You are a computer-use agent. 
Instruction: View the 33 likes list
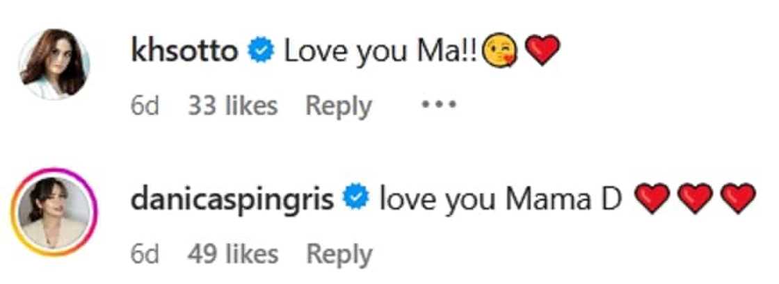tap(232, 106)
